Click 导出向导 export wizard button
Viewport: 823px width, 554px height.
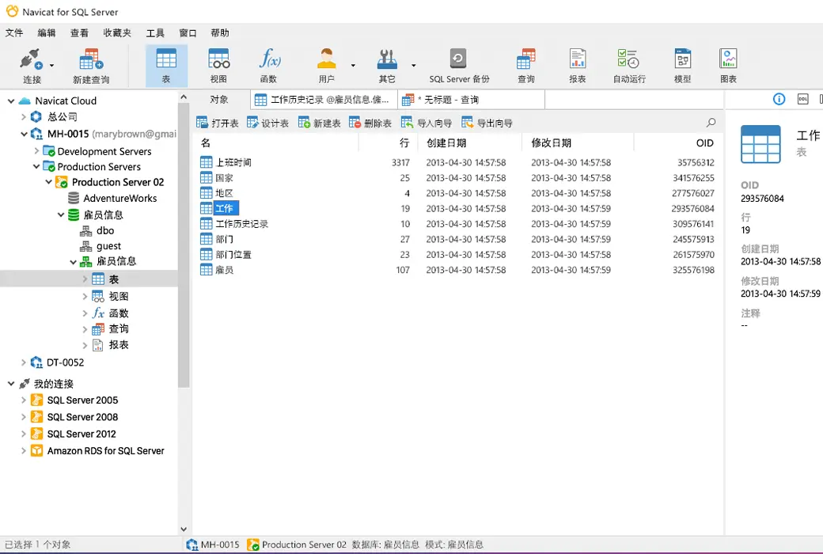pyautogui.click(x=487, y=123)
